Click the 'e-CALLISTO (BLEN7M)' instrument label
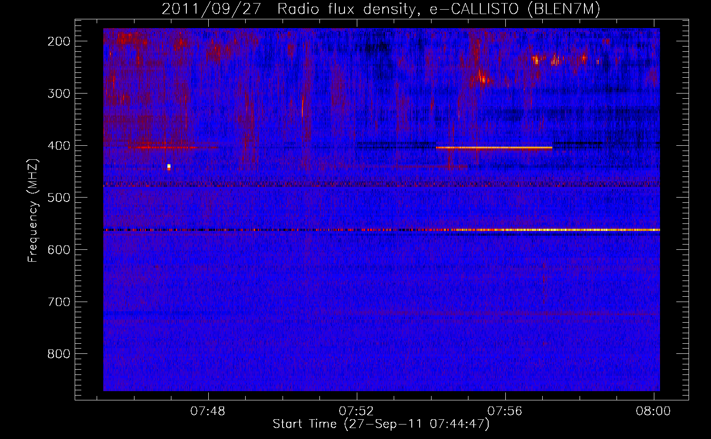Image resolution: width=711 pixels, height=439 pixels. (x=515, y=9)
